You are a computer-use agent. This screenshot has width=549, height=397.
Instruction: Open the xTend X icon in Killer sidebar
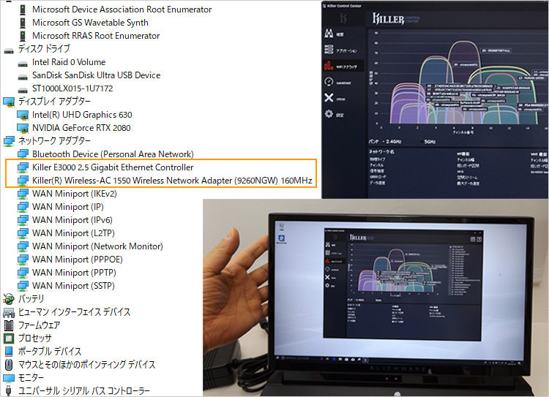329,97
